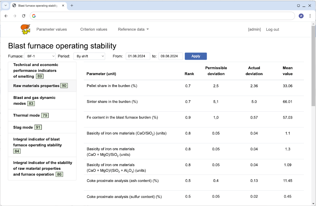
Task: Open the Period By shift dropdown
Action: click(89, 56)
